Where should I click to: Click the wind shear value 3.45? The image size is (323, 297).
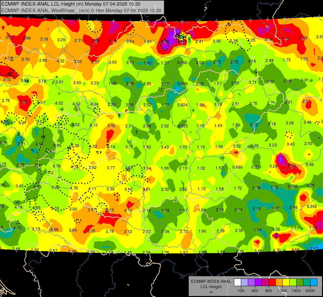[258, 251]
